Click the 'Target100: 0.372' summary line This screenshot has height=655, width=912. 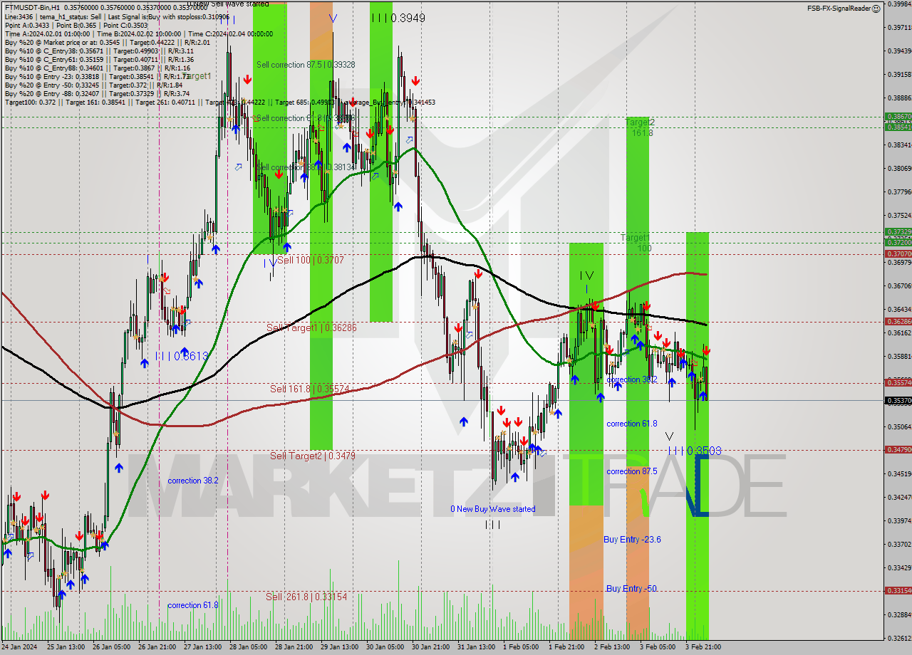point(219,102)
